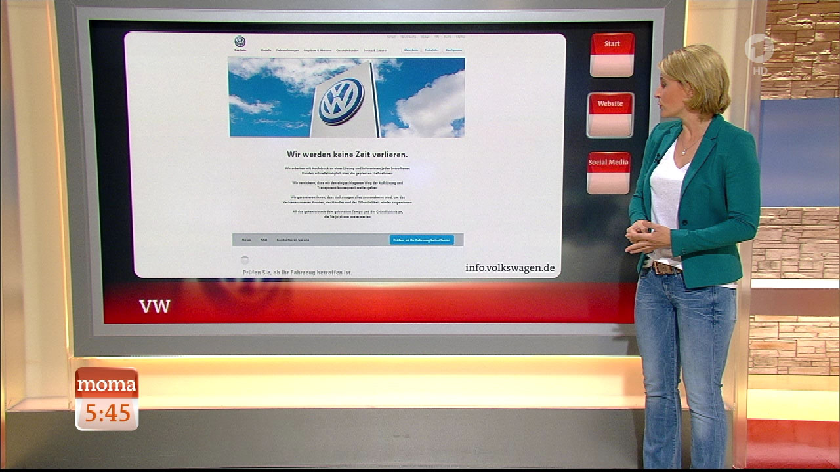Open the Modelle navigation item

coord(266,50)
